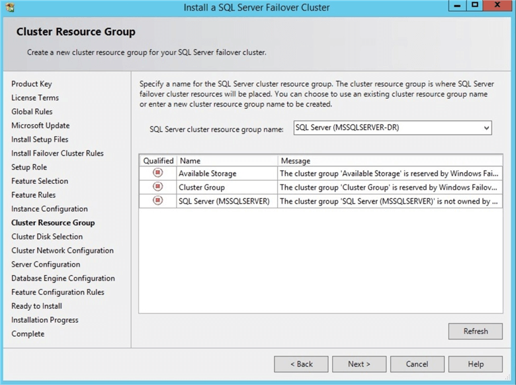This screenshot has height=385, width=516.
Task: Select the Database Engine Configuration step
Action: (63, 278)
